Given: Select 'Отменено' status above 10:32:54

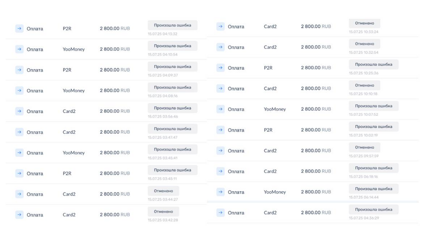Looking at the screenshot, I should coord(365,44).
